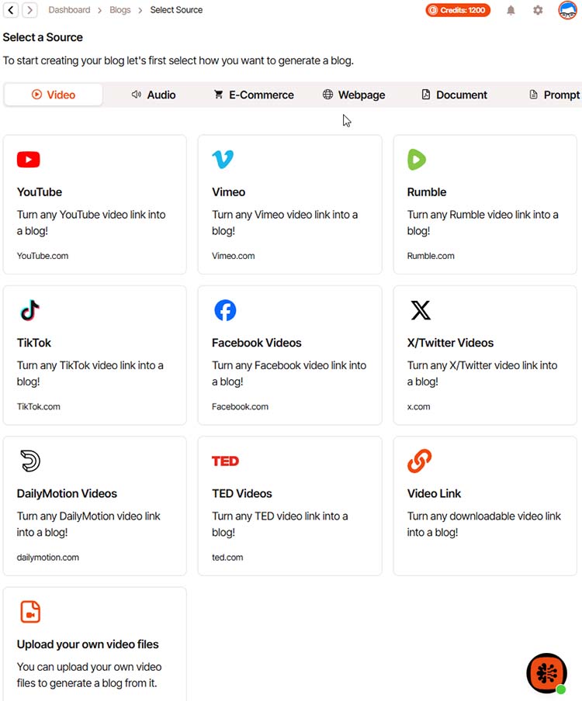
Task: Click the video file upload icon
Action: [30, 612]
